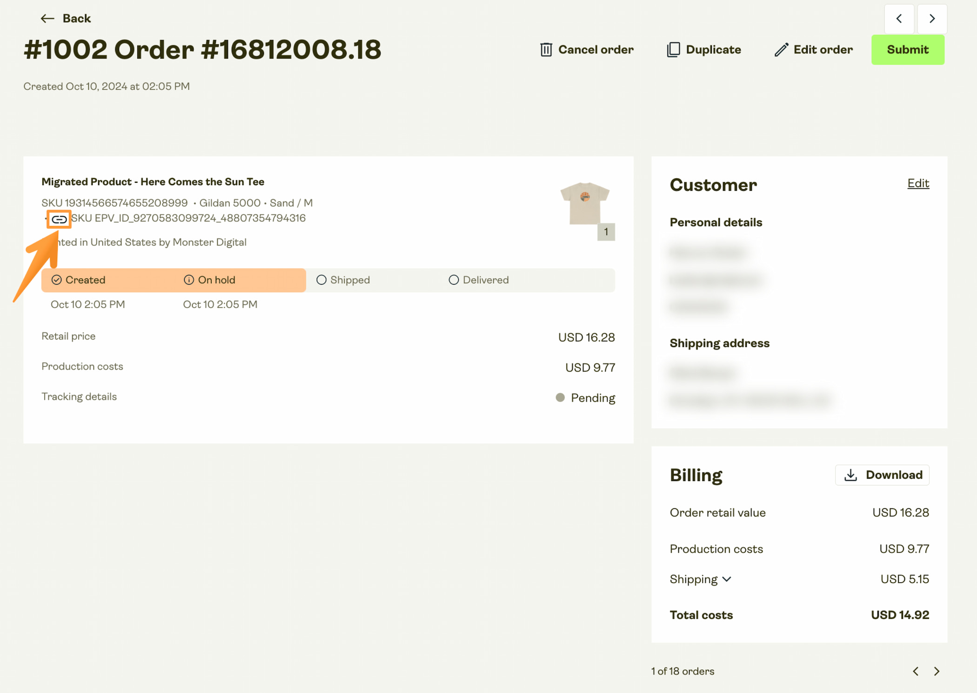Click the pencil icon for Edit order
This screenshot has width=977, height=693.
pyautogui.click(x=781, y=50)
